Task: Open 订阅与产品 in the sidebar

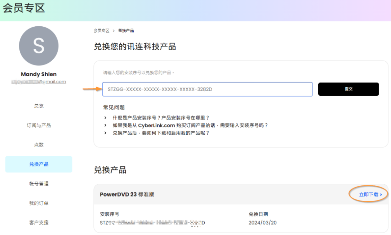Action: click(39, 125)
